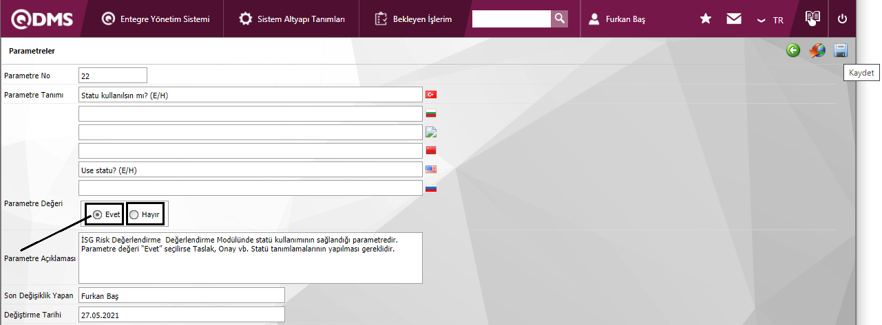Click the globe translate icon
The width and height of the screenshot is (882, 325).
[817, 50]
